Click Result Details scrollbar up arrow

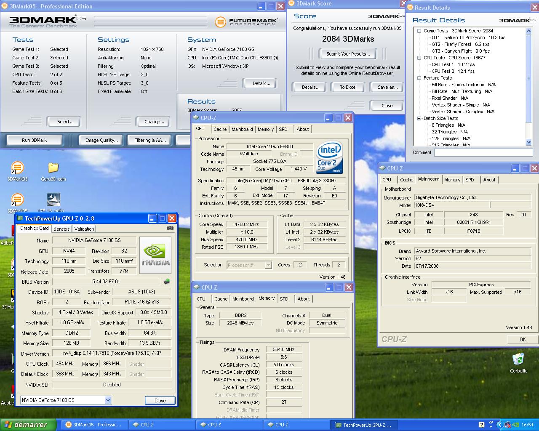pyautogui.click(x=529, y=31)
